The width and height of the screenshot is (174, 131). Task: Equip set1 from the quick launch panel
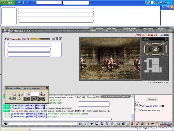[27, 99]
